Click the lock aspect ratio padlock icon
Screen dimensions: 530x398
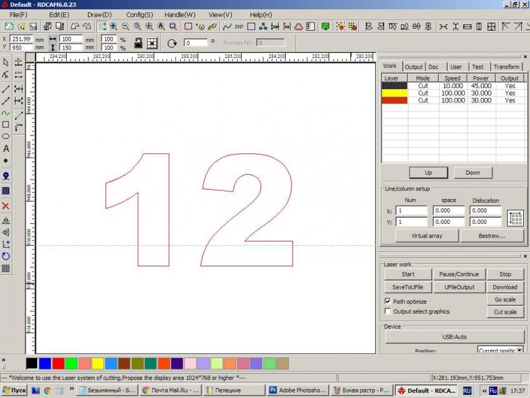tap(138, 43)
